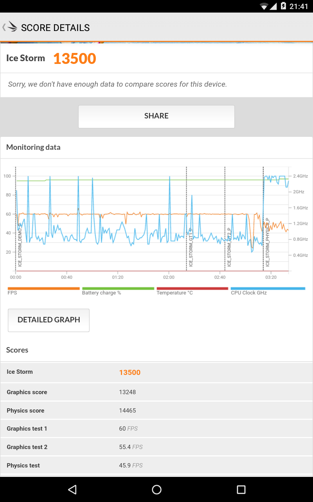Open the DETAILED GRAPH view
313x502 pixels.
tap(49, 320)
